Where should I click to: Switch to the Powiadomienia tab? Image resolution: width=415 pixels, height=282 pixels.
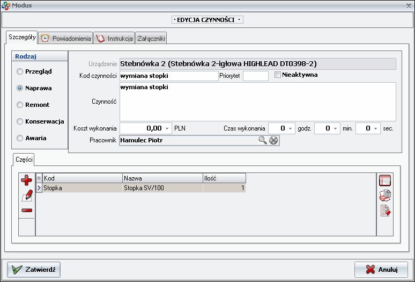click(x=66, y=39)
